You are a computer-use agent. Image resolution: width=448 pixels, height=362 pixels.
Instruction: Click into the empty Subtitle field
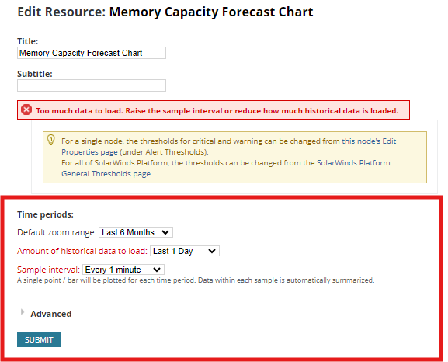coord(92,85)
